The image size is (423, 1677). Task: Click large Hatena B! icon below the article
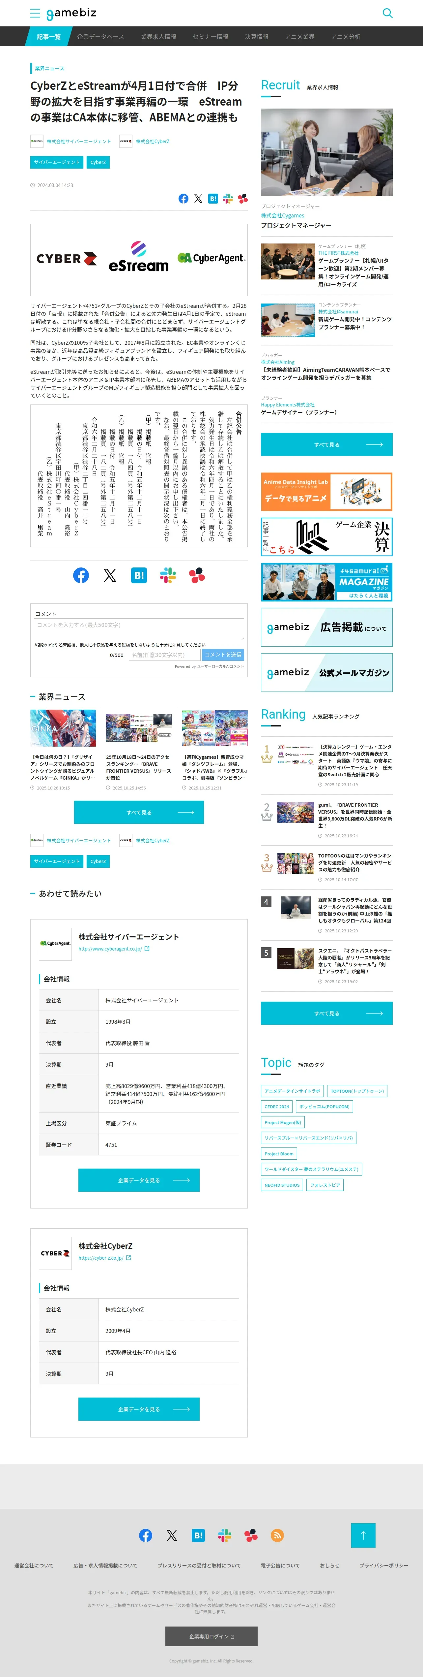point(139,575)
